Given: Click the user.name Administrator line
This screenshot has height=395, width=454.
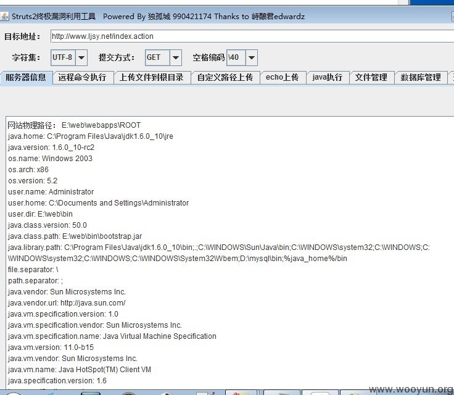Looking at the screenshot, I should click(51, 192).
